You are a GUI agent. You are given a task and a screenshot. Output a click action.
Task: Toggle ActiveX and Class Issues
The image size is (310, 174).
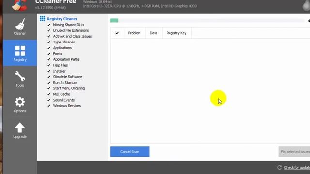pyautogui.click(x=49, y=36)
